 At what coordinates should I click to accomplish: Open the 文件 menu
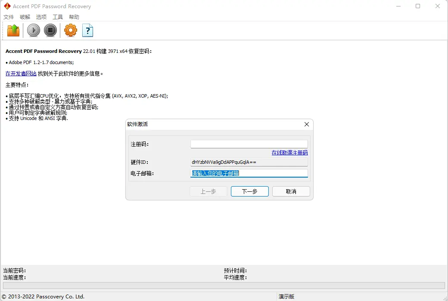pos(9,17)
